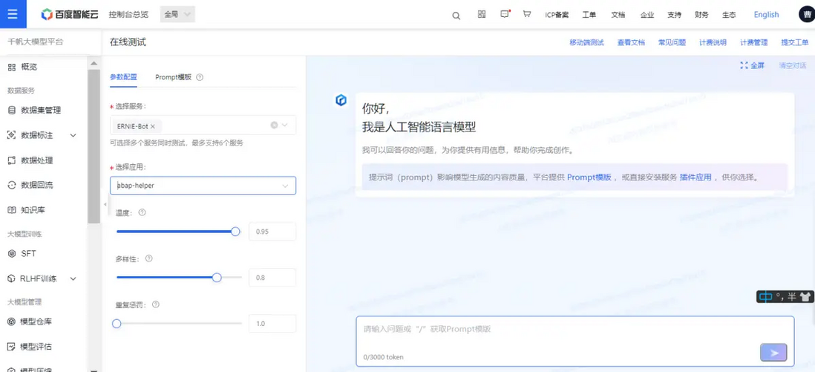Open 文档 in top menu
The height and width of the screenshot is (372, 815).
tap(618, 15)
